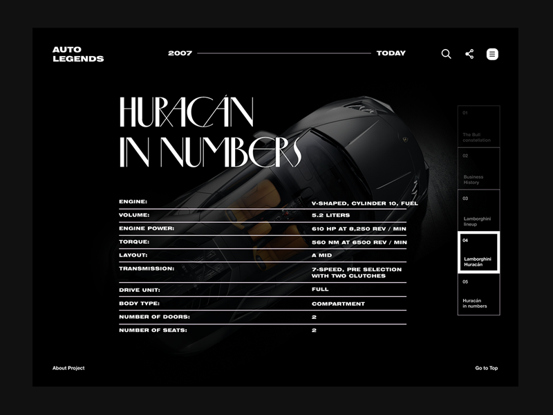Click the NUMBER OF SEATS: label
This screenshot has height=415, width=553.
click(153, 331)
